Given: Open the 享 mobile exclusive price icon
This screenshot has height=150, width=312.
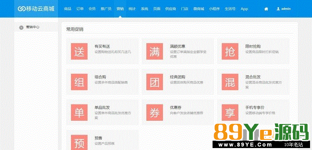Looking at the screenshot, I should (230, 113).
